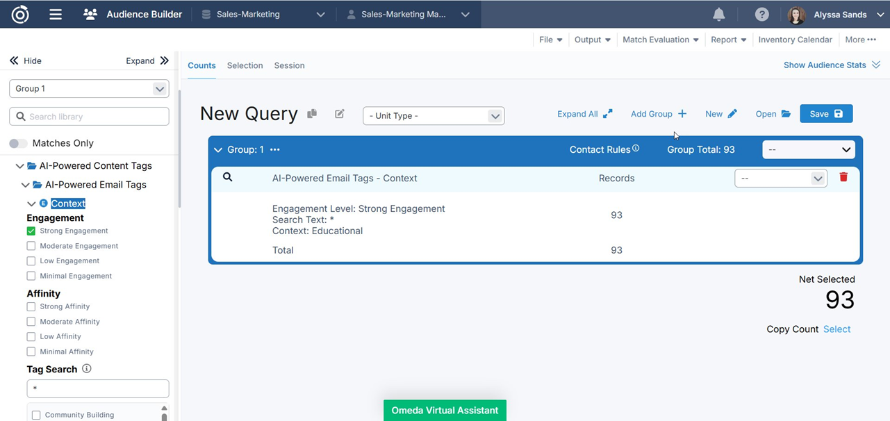The width and height of the screenshot is (890, 421).
Task: Open the hamburger navigation menu
Action: click(56, 15)
